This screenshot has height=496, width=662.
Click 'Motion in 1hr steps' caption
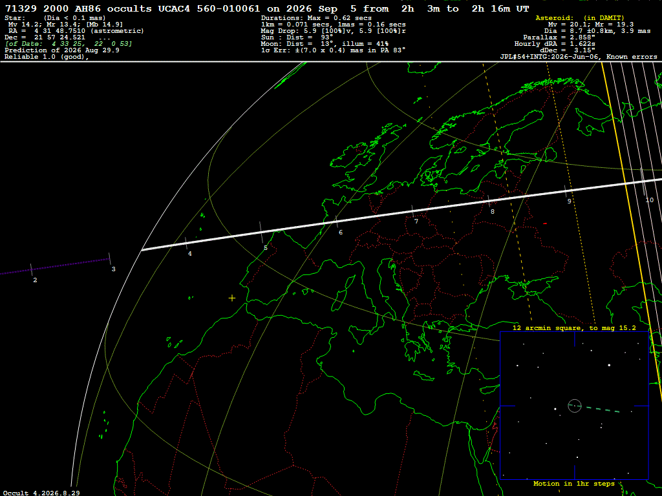[574, 483]
